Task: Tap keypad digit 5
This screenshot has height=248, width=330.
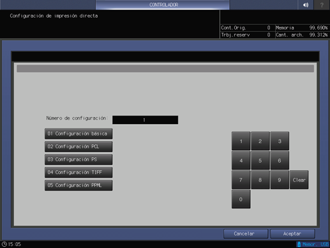Action: pos(260,160)
